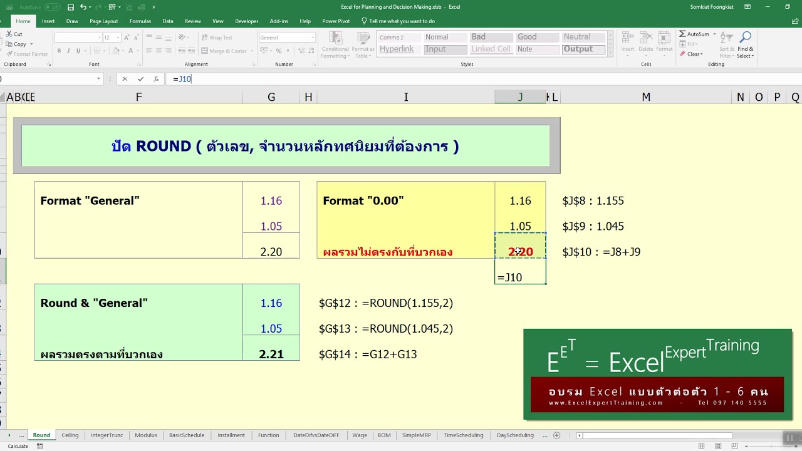The width and height of the screenshot is (802, 451).
Task: Open the Developer ribbon tab
Action: point(247,21)
